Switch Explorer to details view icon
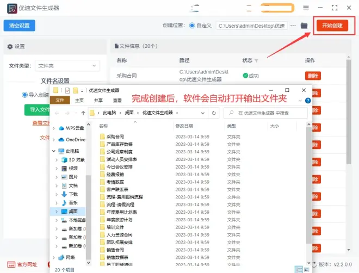 [x=299, y=270]
